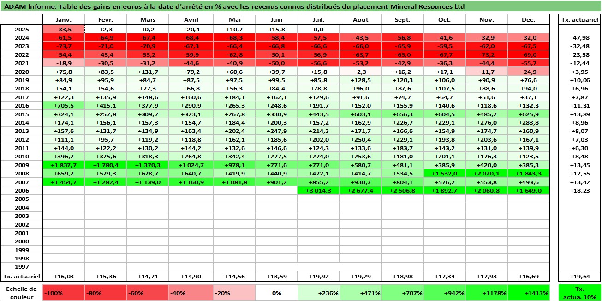602x301 pixels.
Task: Click the 'Echelle de couleur' label
Action: coord(22,292)
